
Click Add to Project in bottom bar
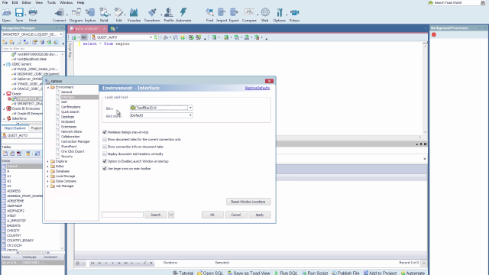(380, 273)
